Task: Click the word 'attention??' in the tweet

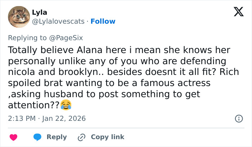Action: (x=33, y=105)
